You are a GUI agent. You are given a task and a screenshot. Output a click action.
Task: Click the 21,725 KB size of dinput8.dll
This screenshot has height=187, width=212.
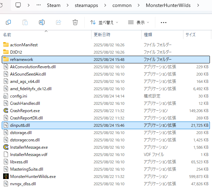[x=200, y=125]
